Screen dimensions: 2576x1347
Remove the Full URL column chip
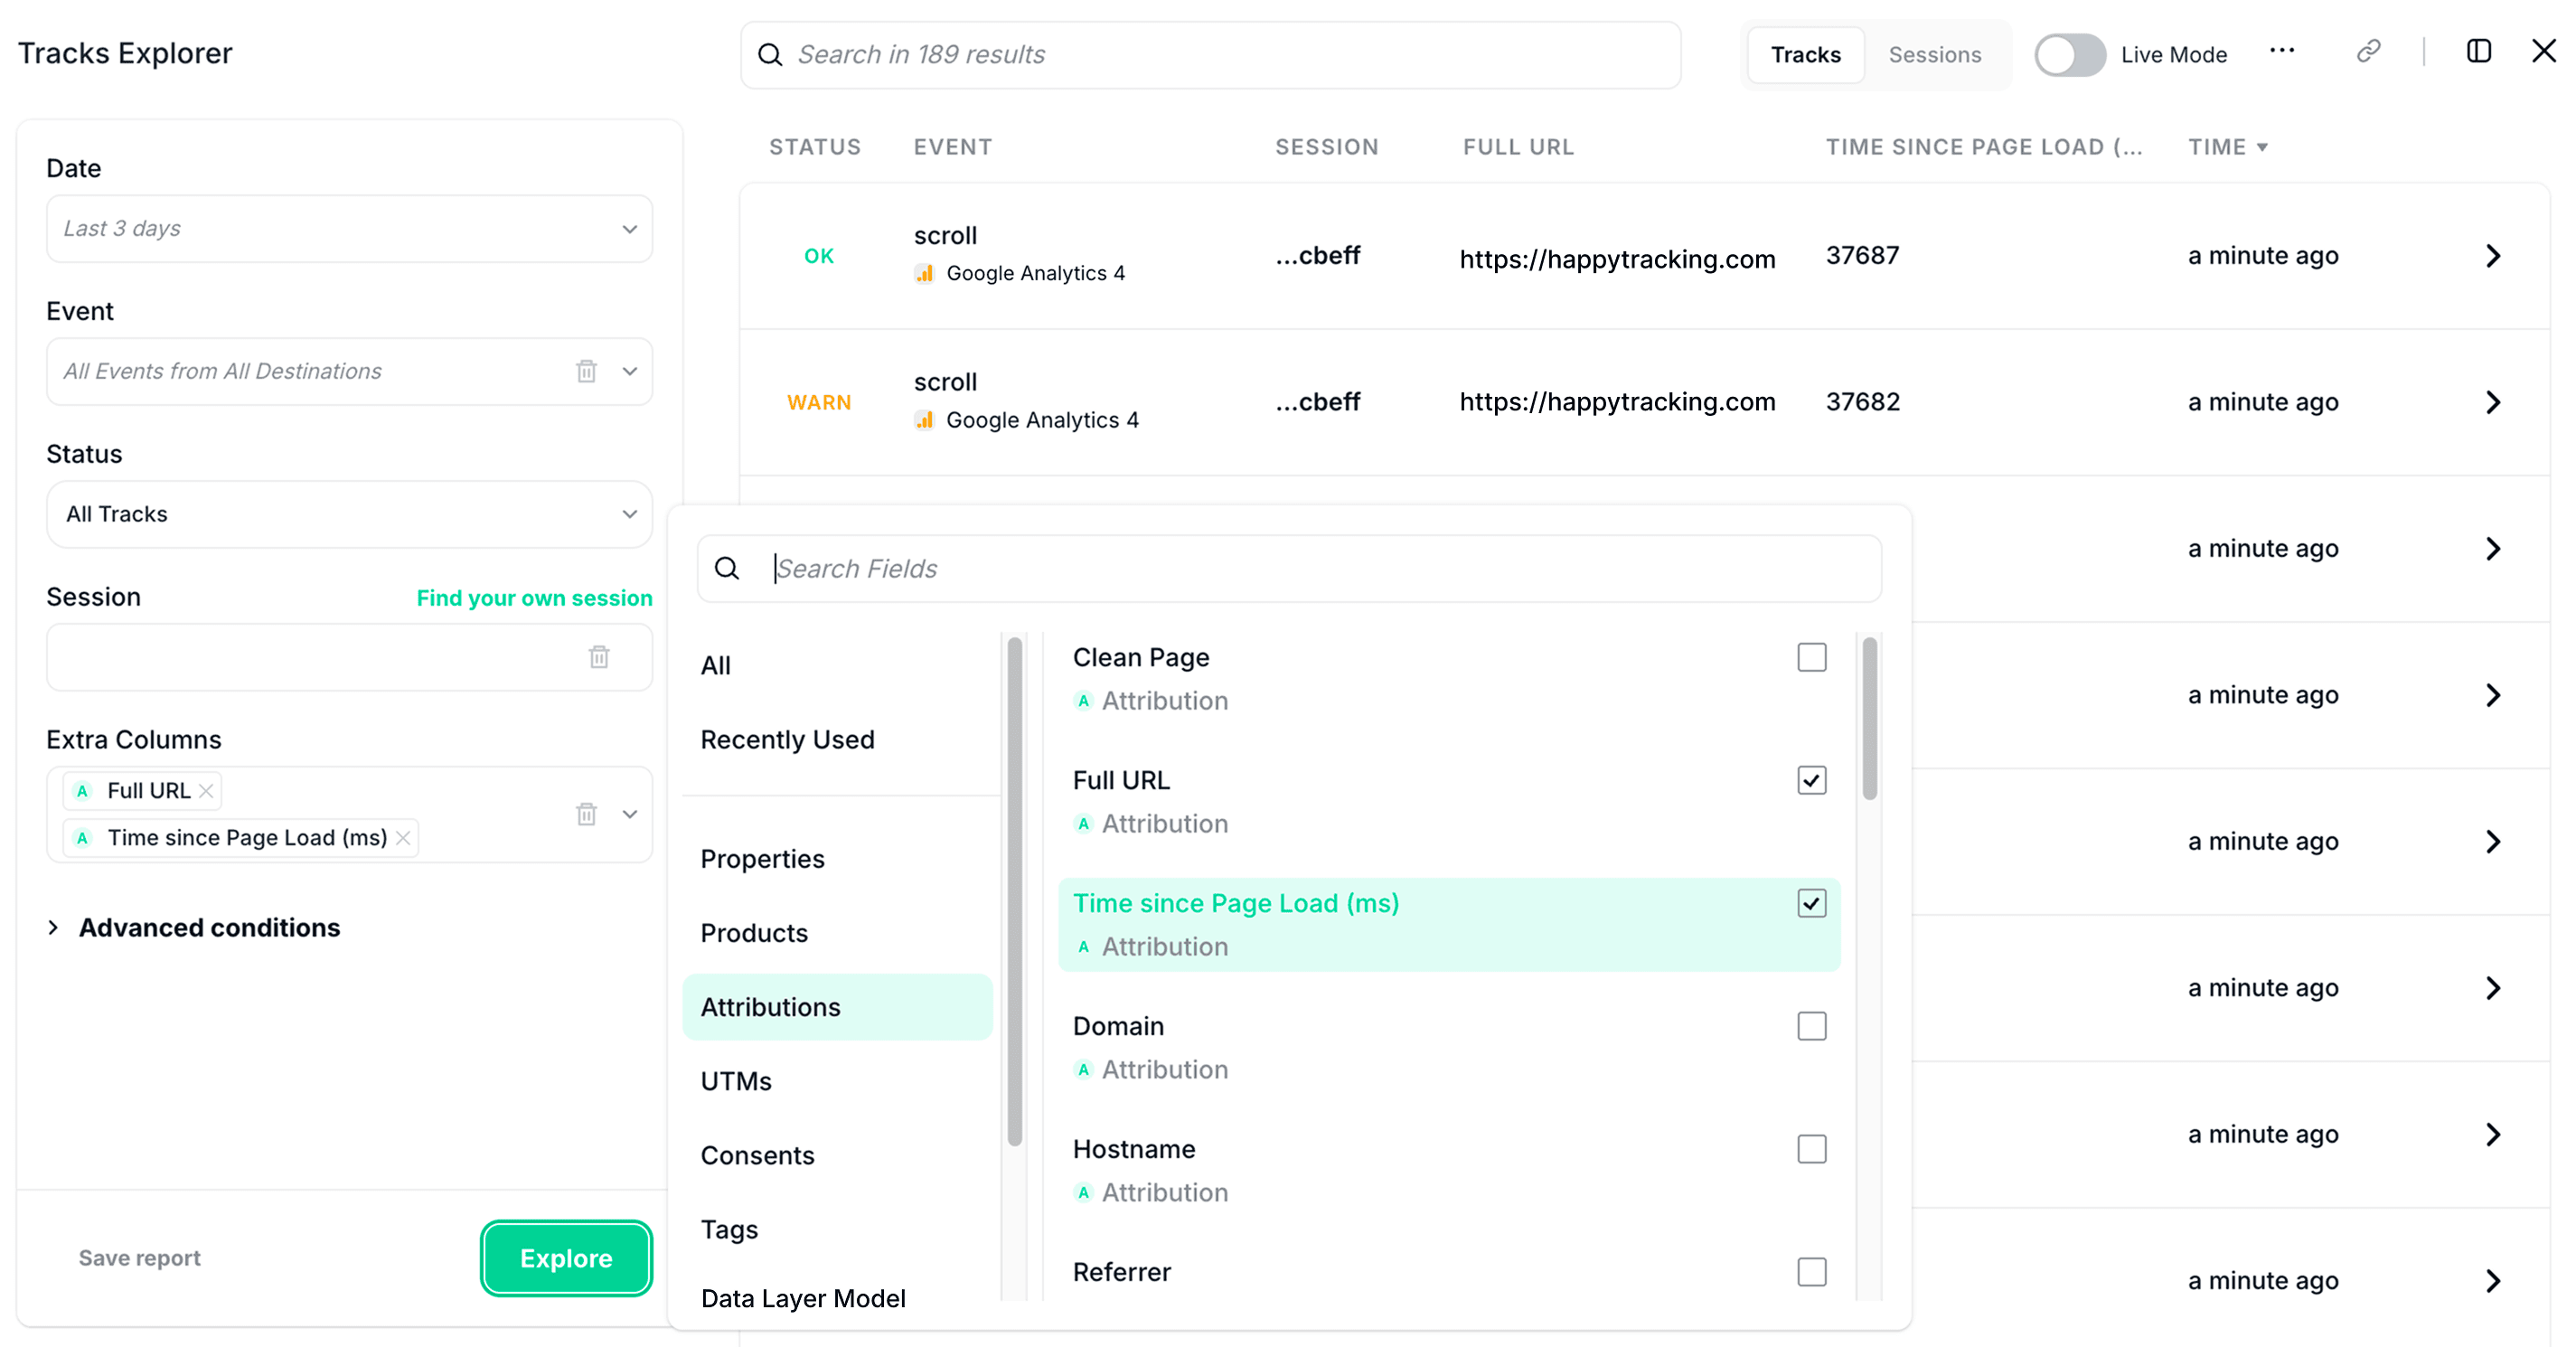pyautogui.click(x=206, y=791)
